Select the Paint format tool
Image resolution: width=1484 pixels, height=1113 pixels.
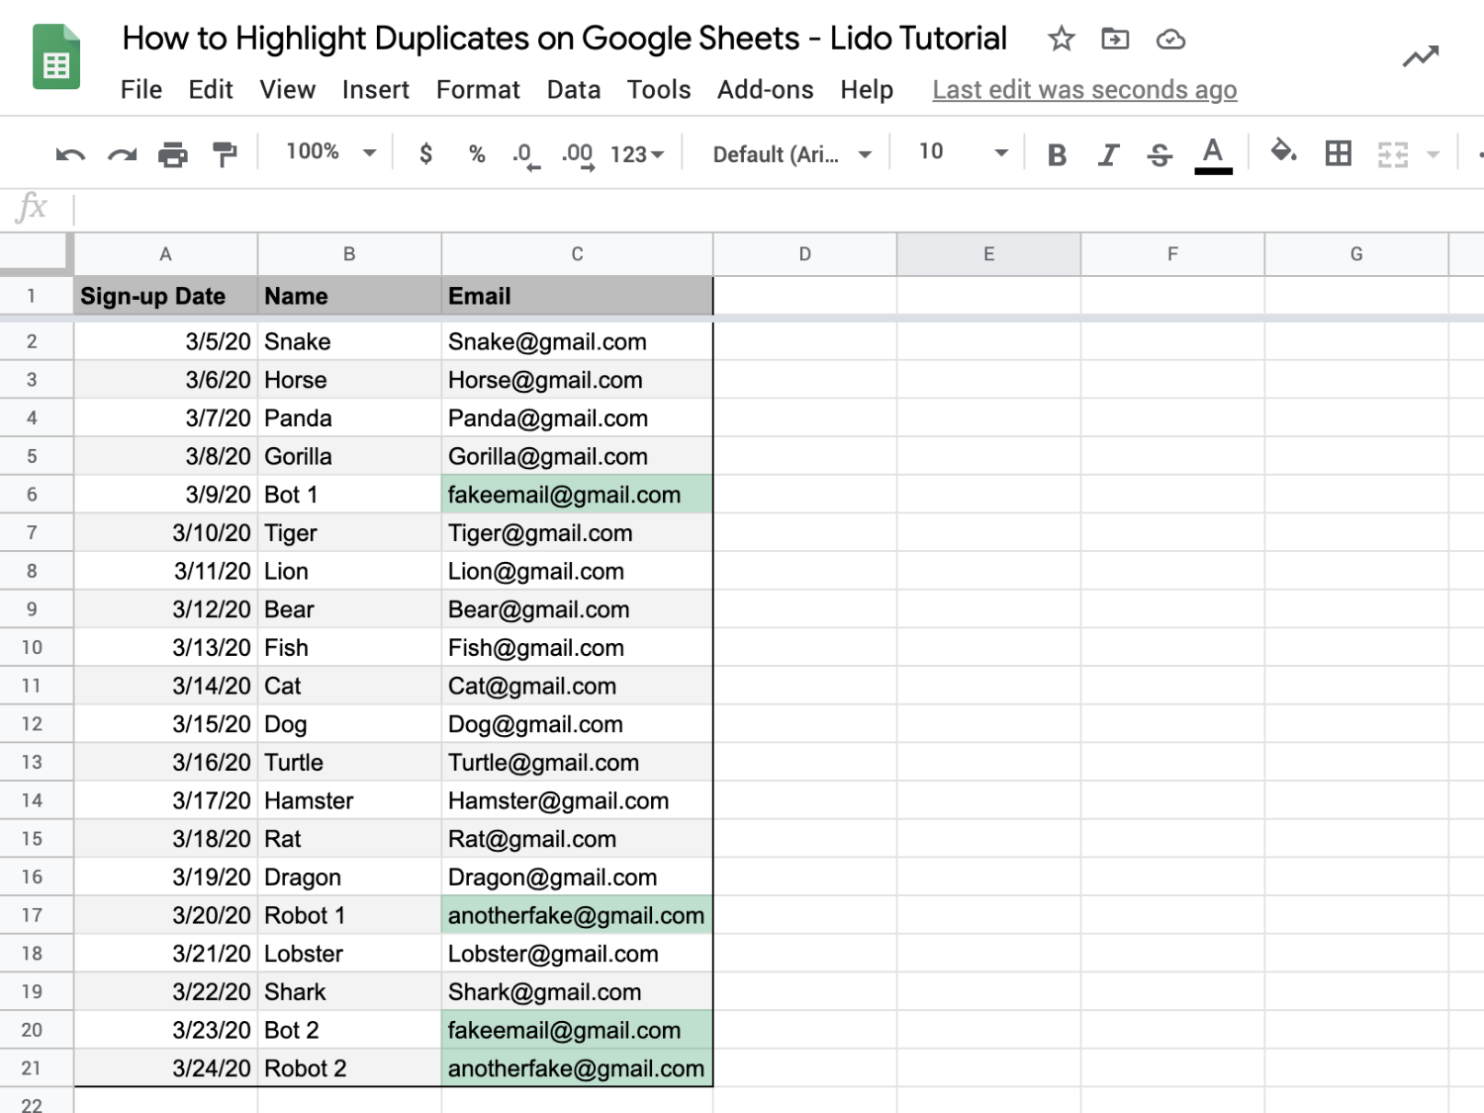tap(225, 153)
